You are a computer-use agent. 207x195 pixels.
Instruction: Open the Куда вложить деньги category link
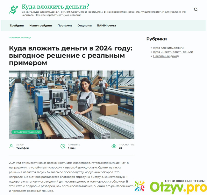[x=168, y=48]
